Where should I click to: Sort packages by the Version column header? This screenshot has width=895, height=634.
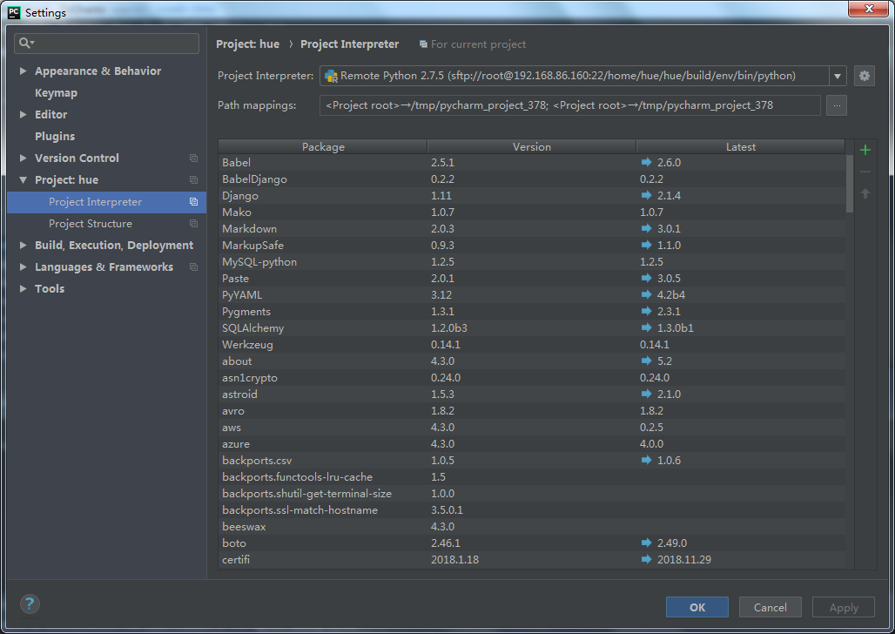[x=531, y=146]
